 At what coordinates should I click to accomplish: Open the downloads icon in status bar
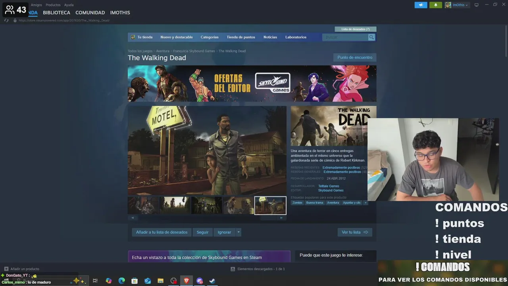(233, 269)
